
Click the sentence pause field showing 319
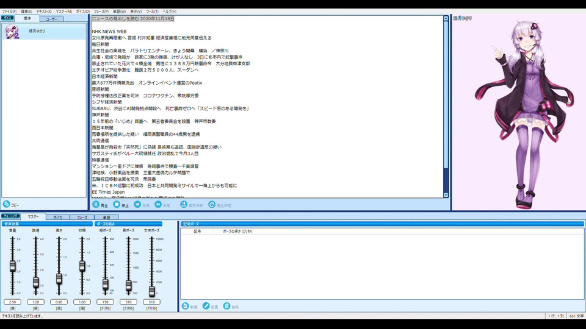pyautogui.click(x=152, y=302)
